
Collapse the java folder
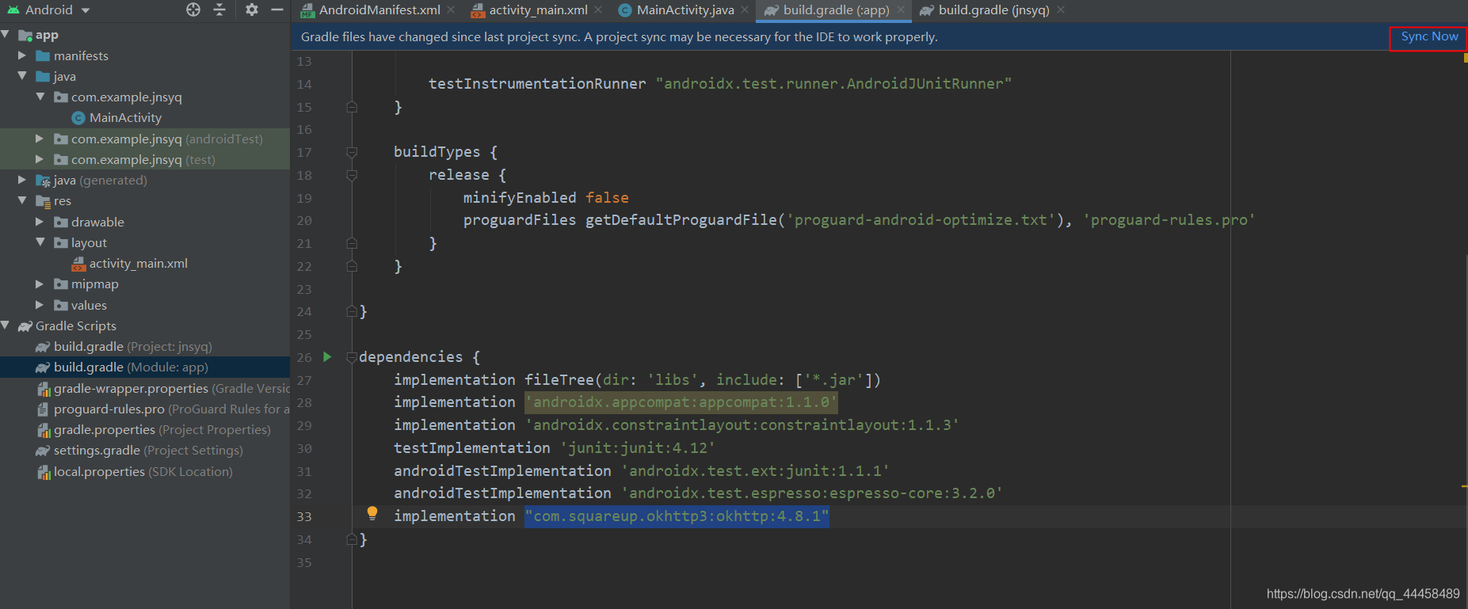coord(22,76)
